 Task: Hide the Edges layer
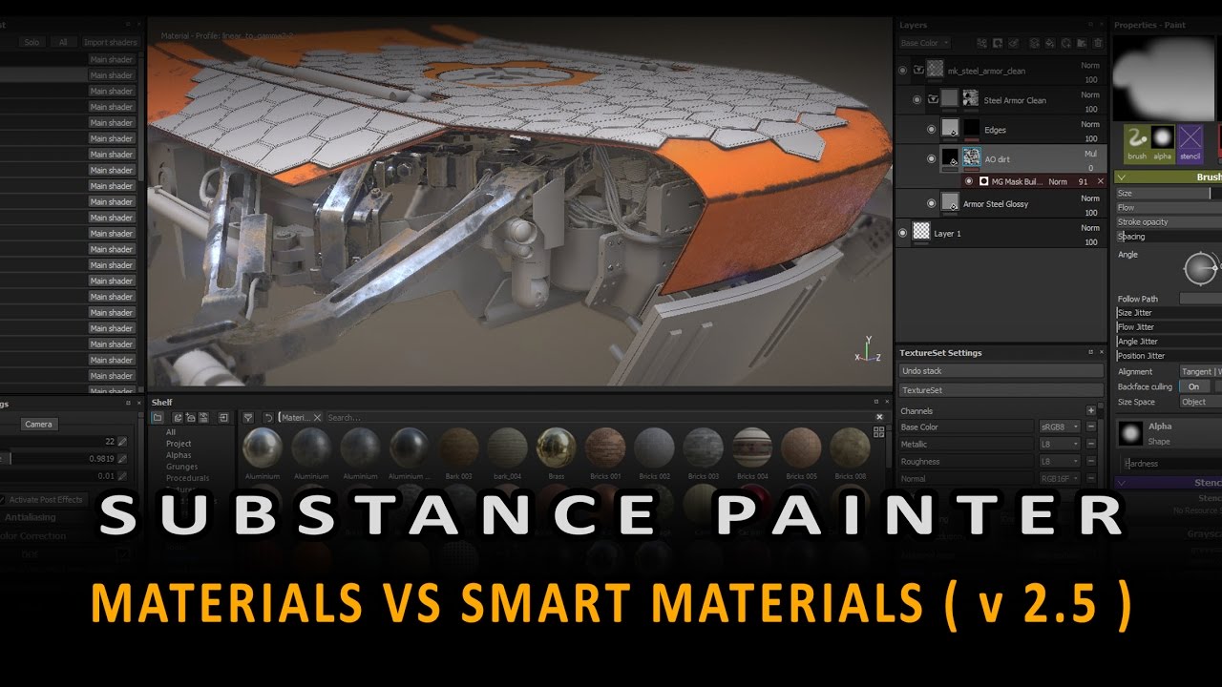[933, 129]
